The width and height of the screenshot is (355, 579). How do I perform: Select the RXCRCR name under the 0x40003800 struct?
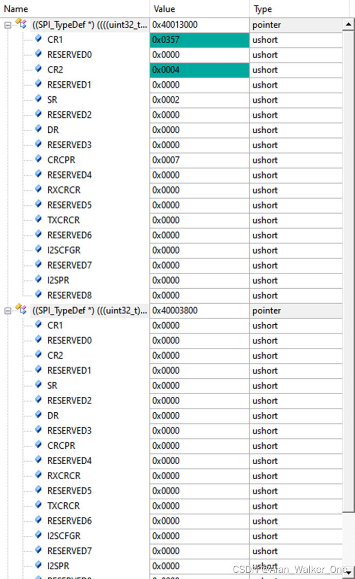coord(64,476)
